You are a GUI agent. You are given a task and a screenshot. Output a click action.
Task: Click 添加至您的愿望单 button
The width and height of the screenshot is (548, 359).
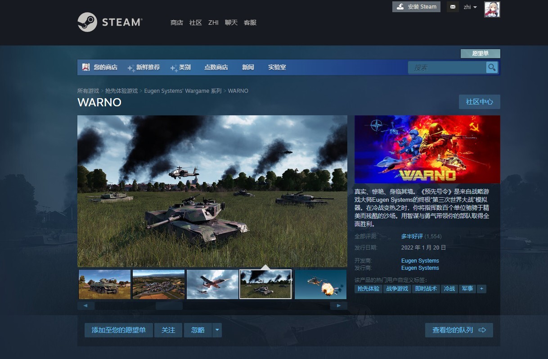pyautogui.click(x=119, y=330)
